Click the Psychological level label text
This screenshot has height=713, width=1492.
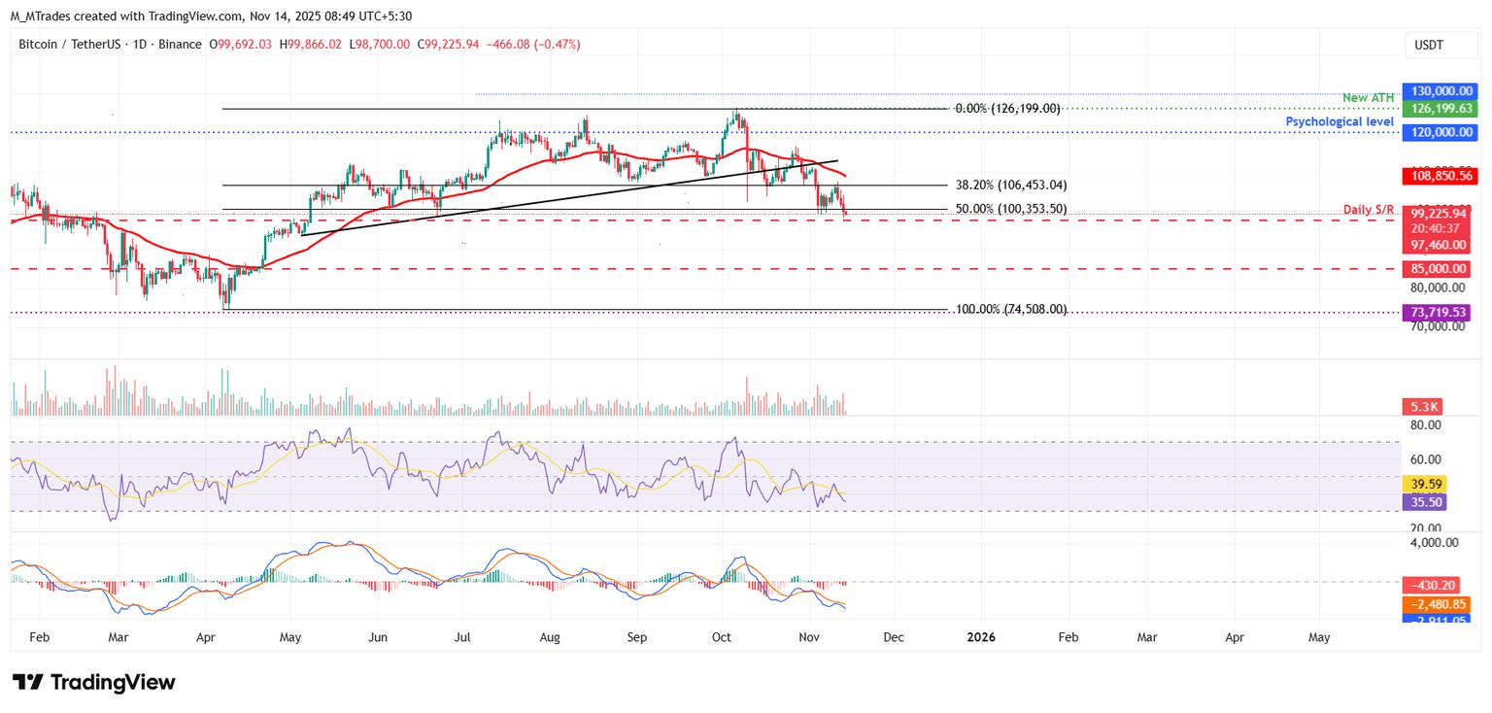pyautogui.click(x=1340, y=121)
